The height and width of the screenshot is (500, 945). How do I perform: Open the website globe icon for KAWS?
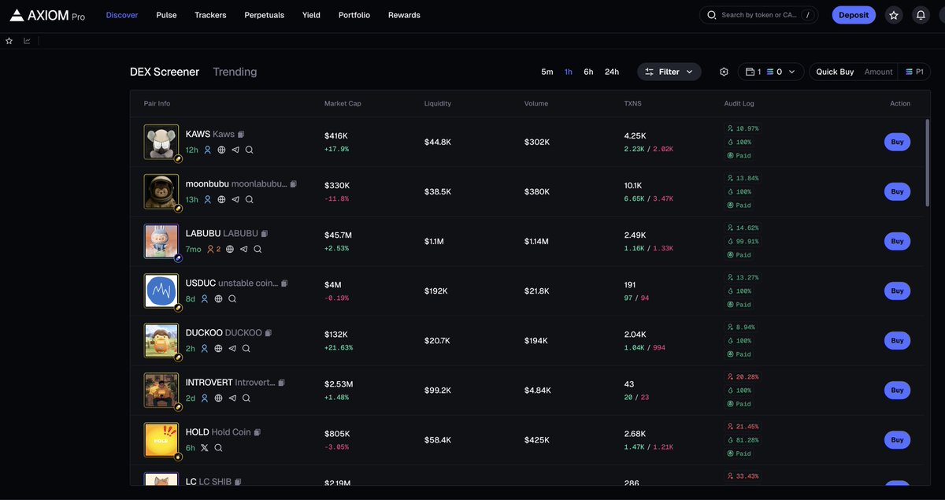click(x=221, y=150)
